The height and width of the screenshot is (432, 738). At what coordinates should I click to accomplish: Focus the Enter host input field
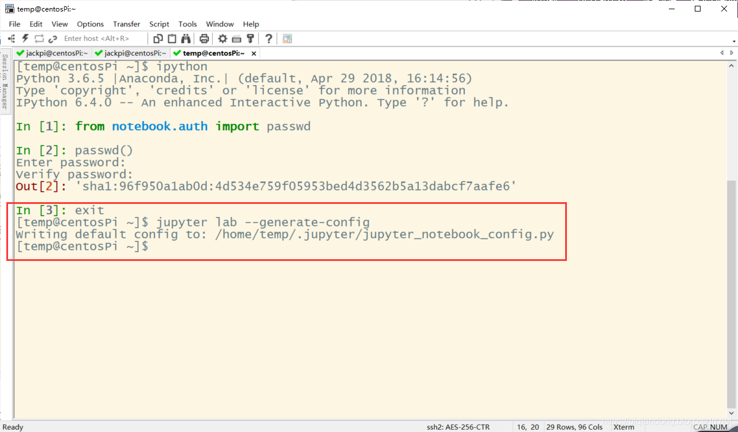click(x=104, y=39)
